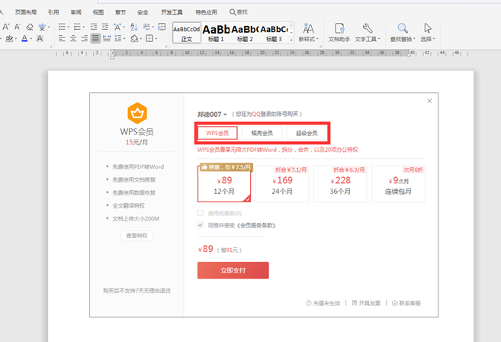Apply distributed alignment icon
501x342 pixels.
click(x=107, y=39)
